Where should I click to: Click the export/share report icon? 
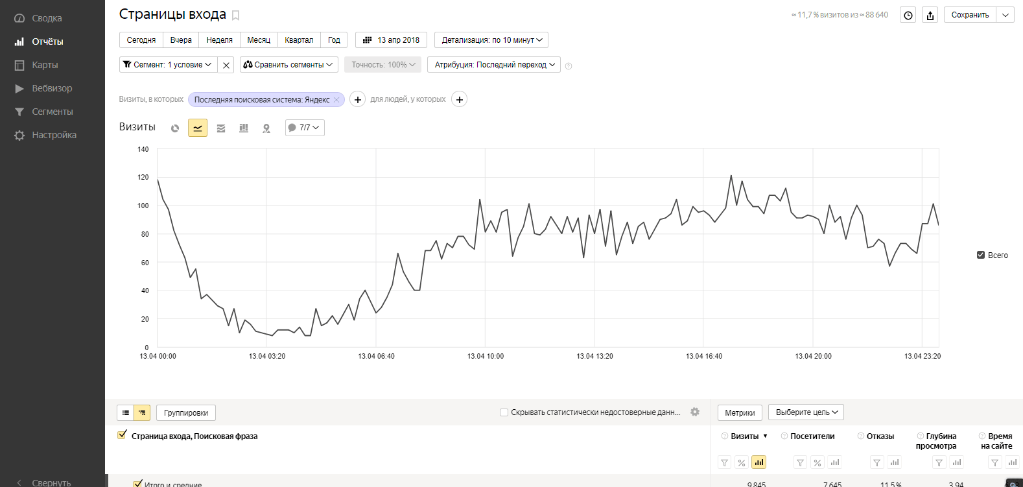pyautogui.click(x=930, y=16)
